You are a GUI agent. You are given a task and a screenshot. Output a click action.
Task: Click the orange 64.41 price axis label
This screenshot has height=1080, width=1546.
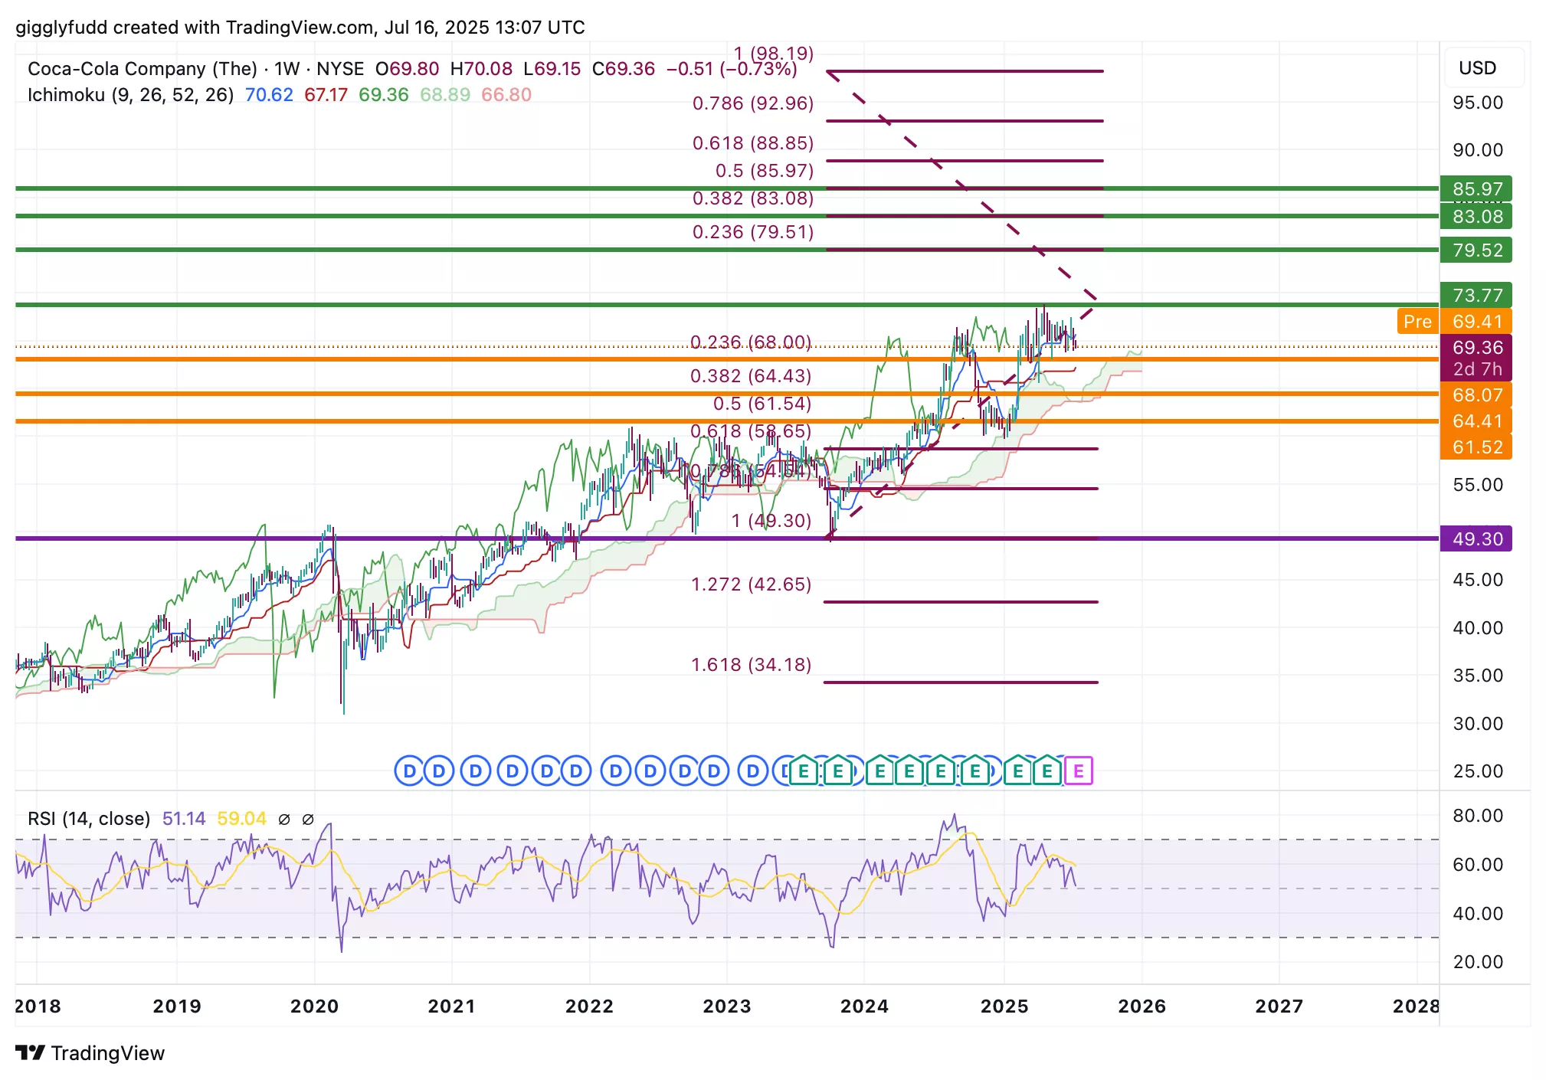(1477, 421)
